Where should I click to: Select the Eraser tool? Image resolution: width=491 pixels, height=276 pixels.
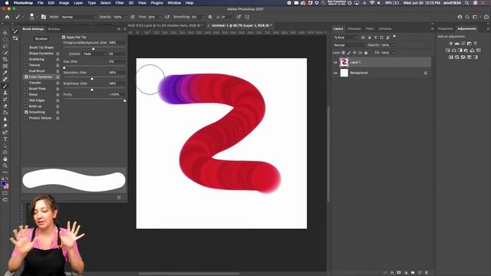coord(5,106)
